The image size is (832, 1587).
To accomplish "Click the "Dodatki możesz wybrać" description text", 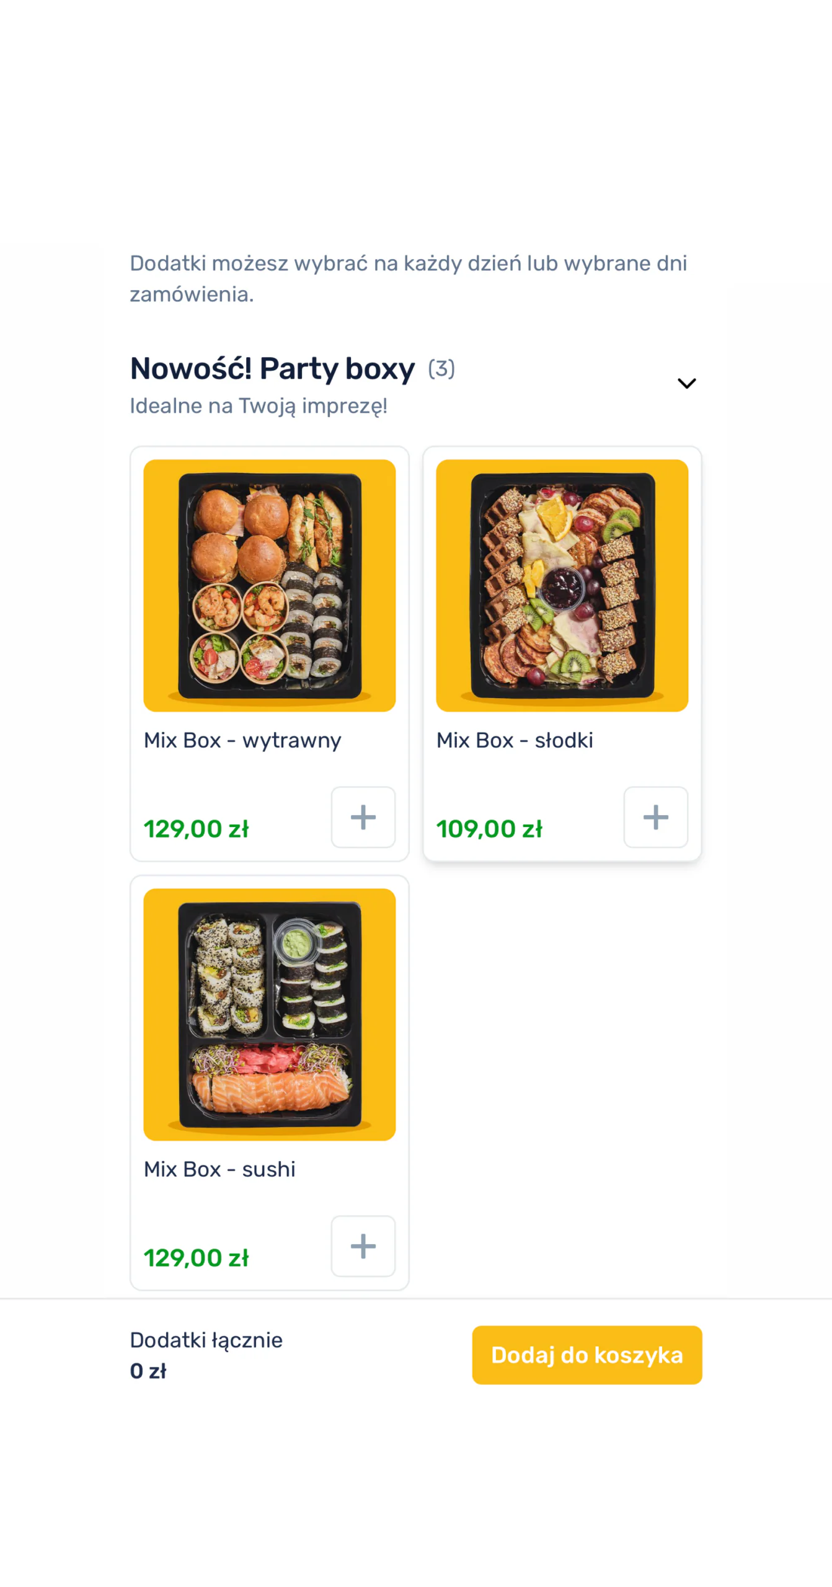I will click(x=408, y=278).
